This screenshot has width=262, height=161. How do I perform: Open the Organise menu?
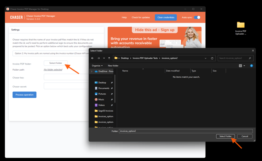[x=97, y=66]
